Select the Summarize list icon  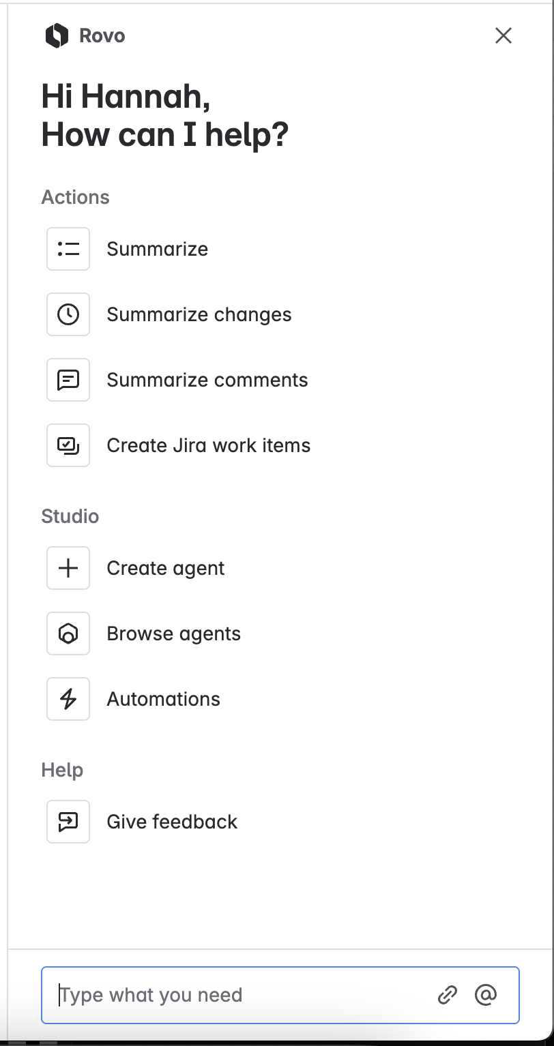(x=68, y=249)
